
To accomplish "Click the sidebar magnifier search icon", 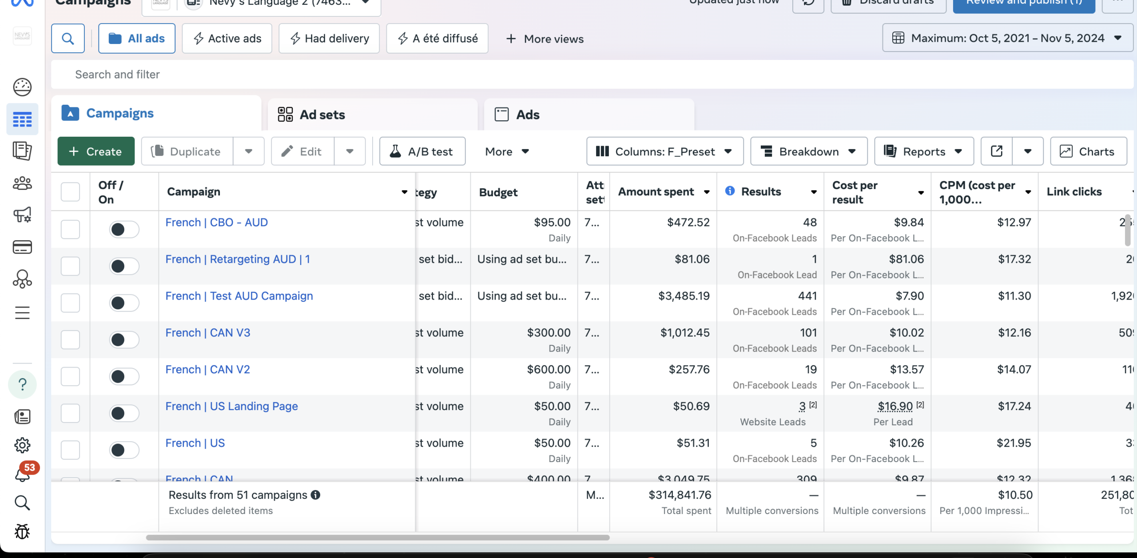I will point(22,503).
